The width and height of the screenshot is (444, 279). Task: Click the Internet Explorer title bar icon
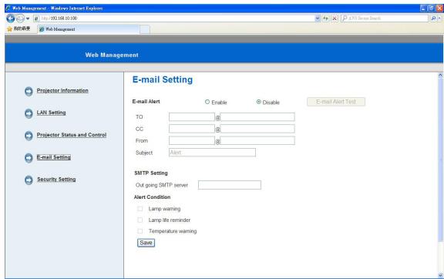point(8,8)
